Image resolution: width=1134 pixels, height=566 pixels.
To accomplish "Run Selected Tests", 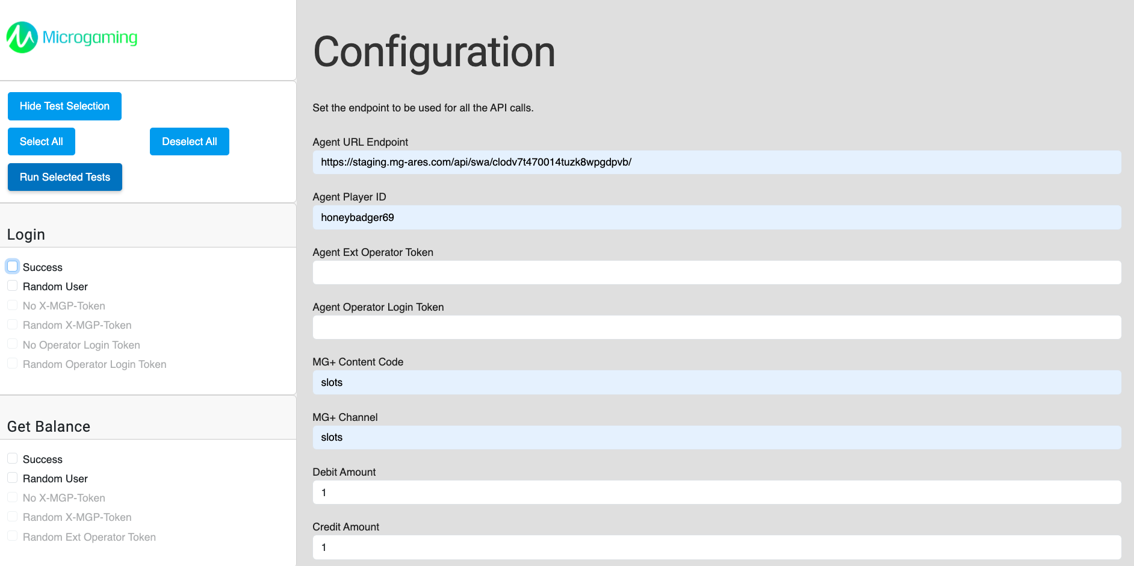I will [64, 176].
